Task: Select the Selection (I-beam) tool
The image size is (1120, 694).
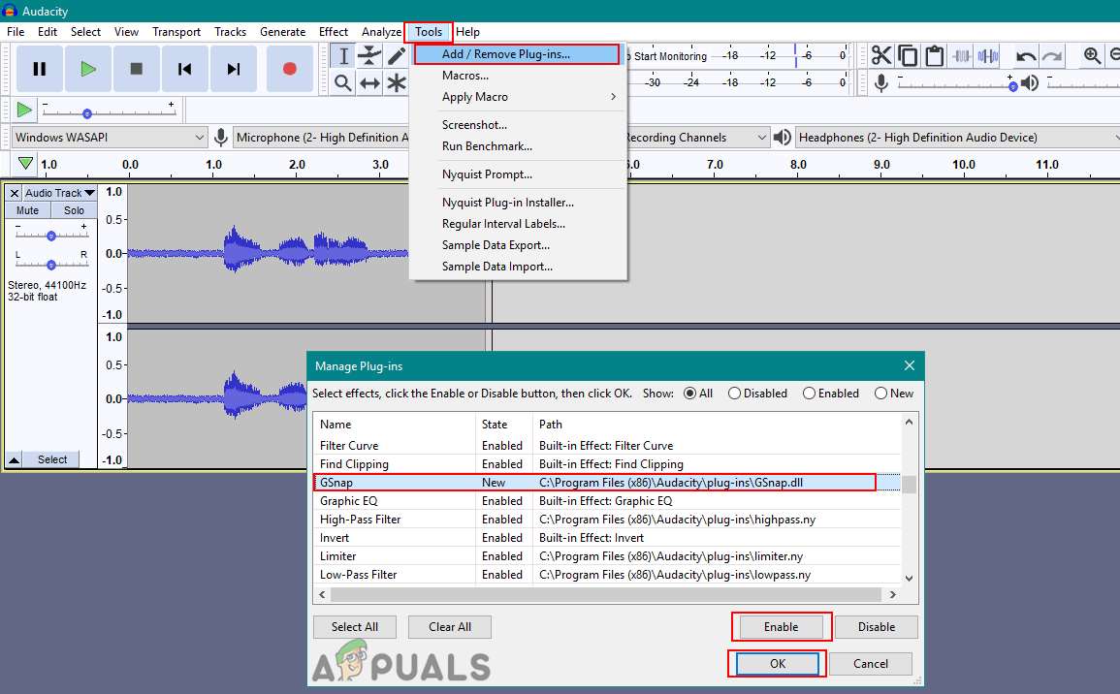Action: click(x=343, y=55)
